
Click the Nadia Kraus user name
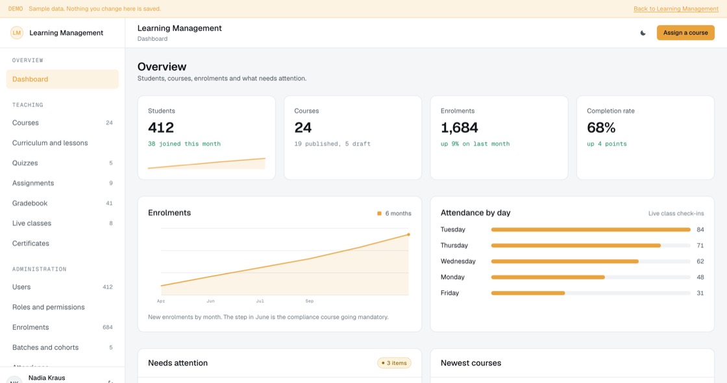click(47, 378)
